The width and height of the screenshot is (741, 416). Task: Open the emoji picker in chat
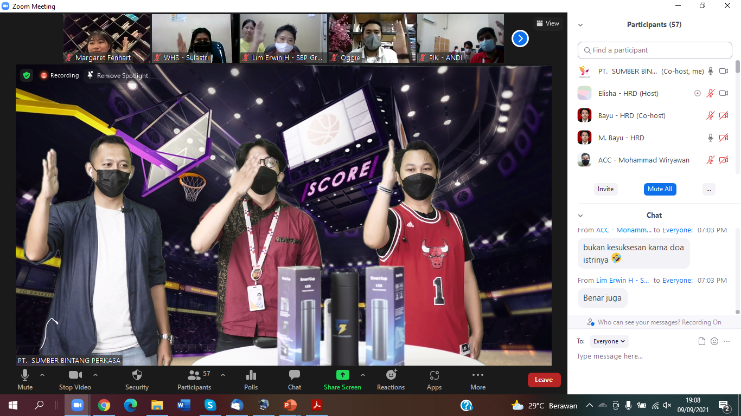714,341
